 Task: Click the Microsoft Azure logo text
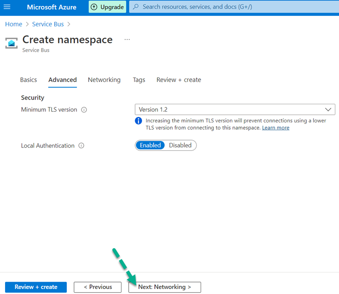tap(52, 7)
